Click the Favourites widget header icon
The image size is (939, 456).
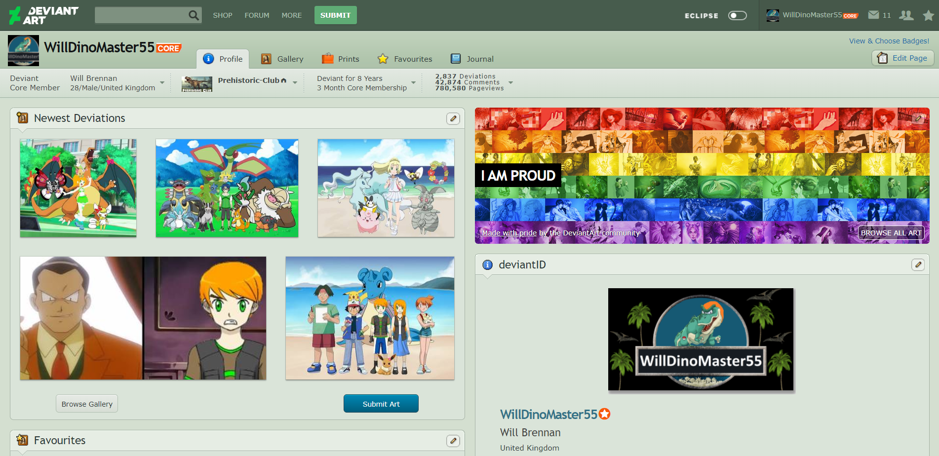(x=22, y=440)
